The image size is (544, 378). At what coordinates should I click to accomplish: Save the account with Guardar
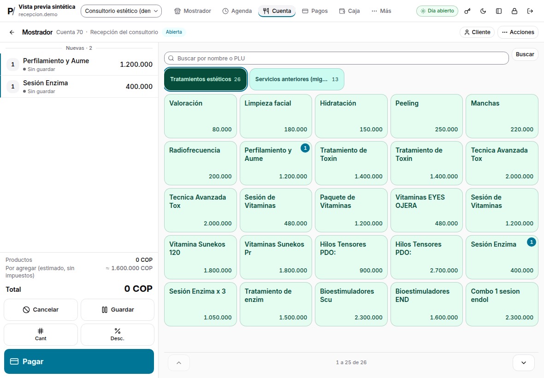(118, 310)
